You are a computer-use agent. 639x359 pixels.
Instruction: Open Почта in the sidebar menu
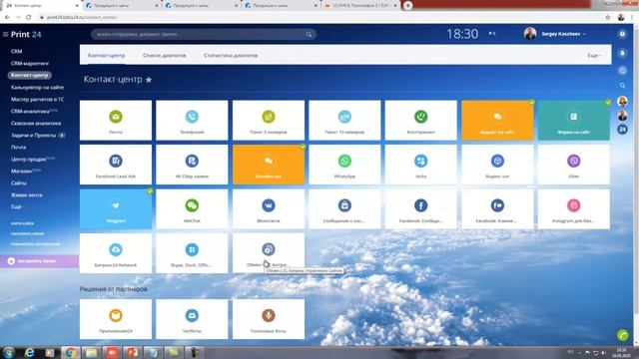click(18, 147)
